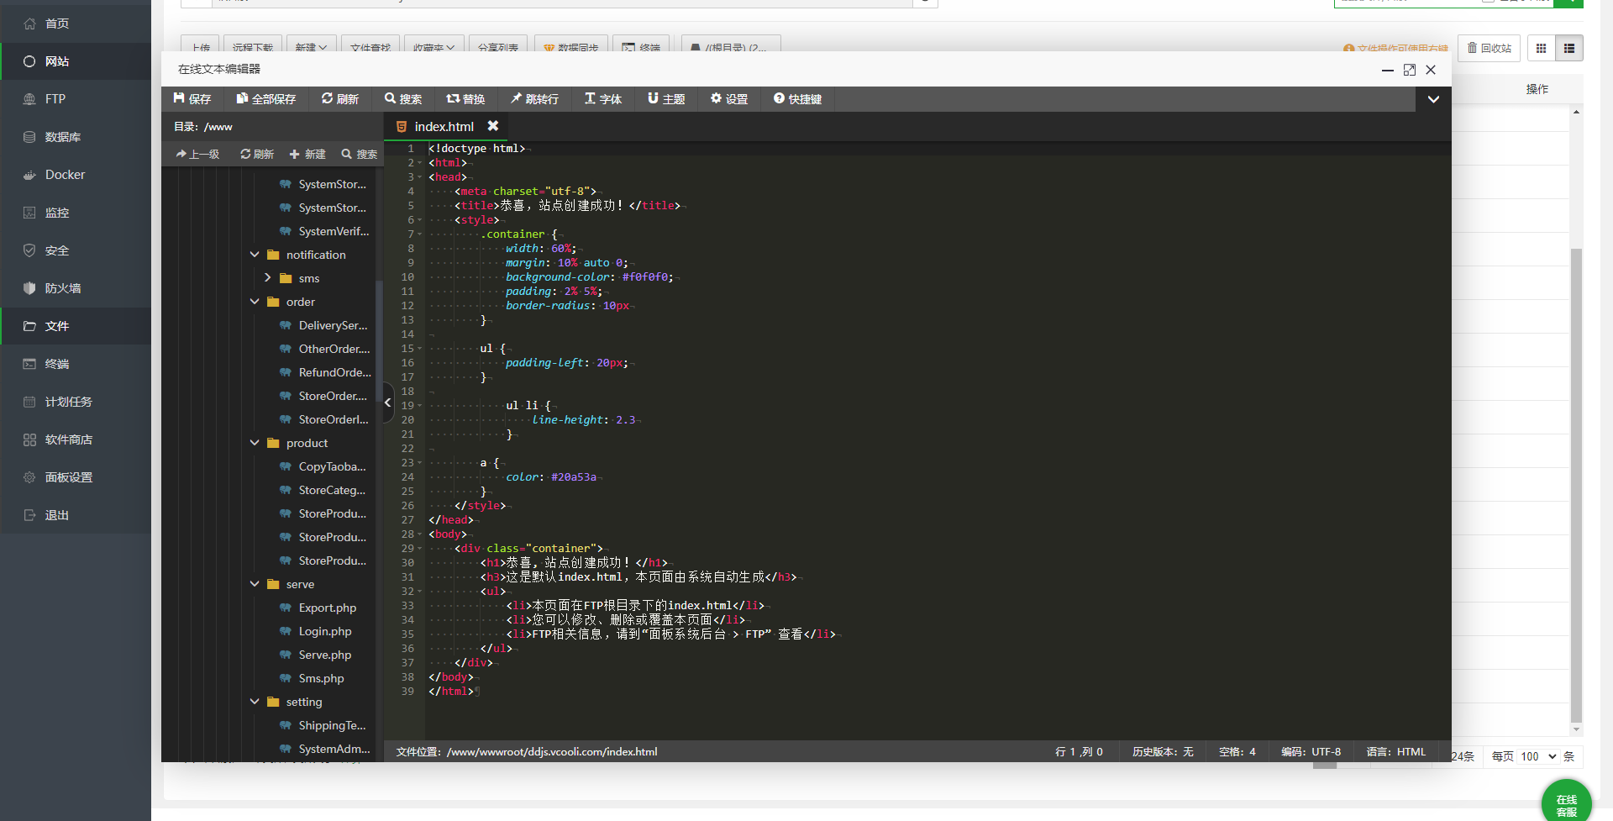Click 全部保存 save all toolbar button

tap(265, 99)
